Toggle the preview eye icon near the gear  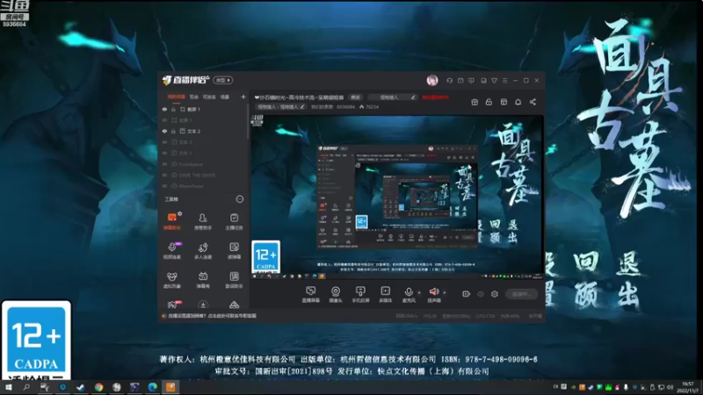click(x=481, y=294)
